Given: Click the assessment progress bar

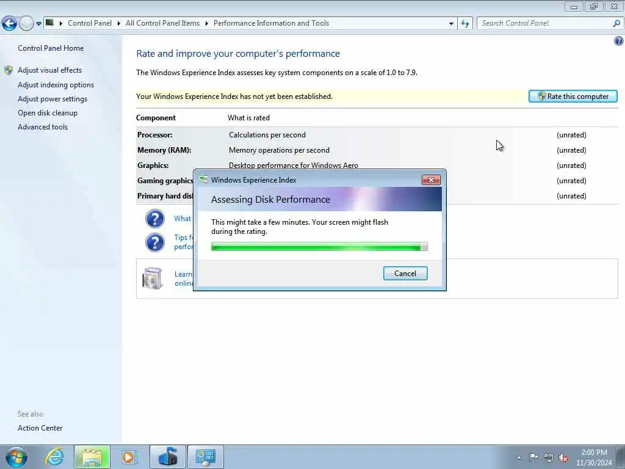Looking at the screenshot, I should click(319, 247).
